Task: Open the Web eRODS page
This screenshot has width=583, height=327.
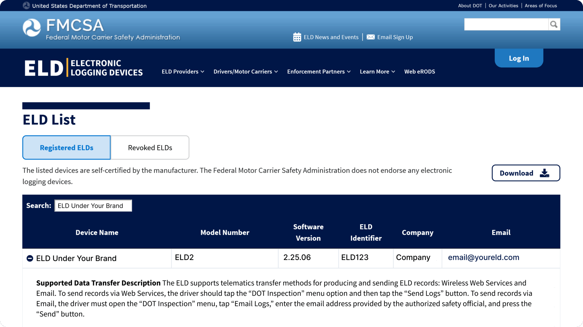Action: click(x=420, y=72)
